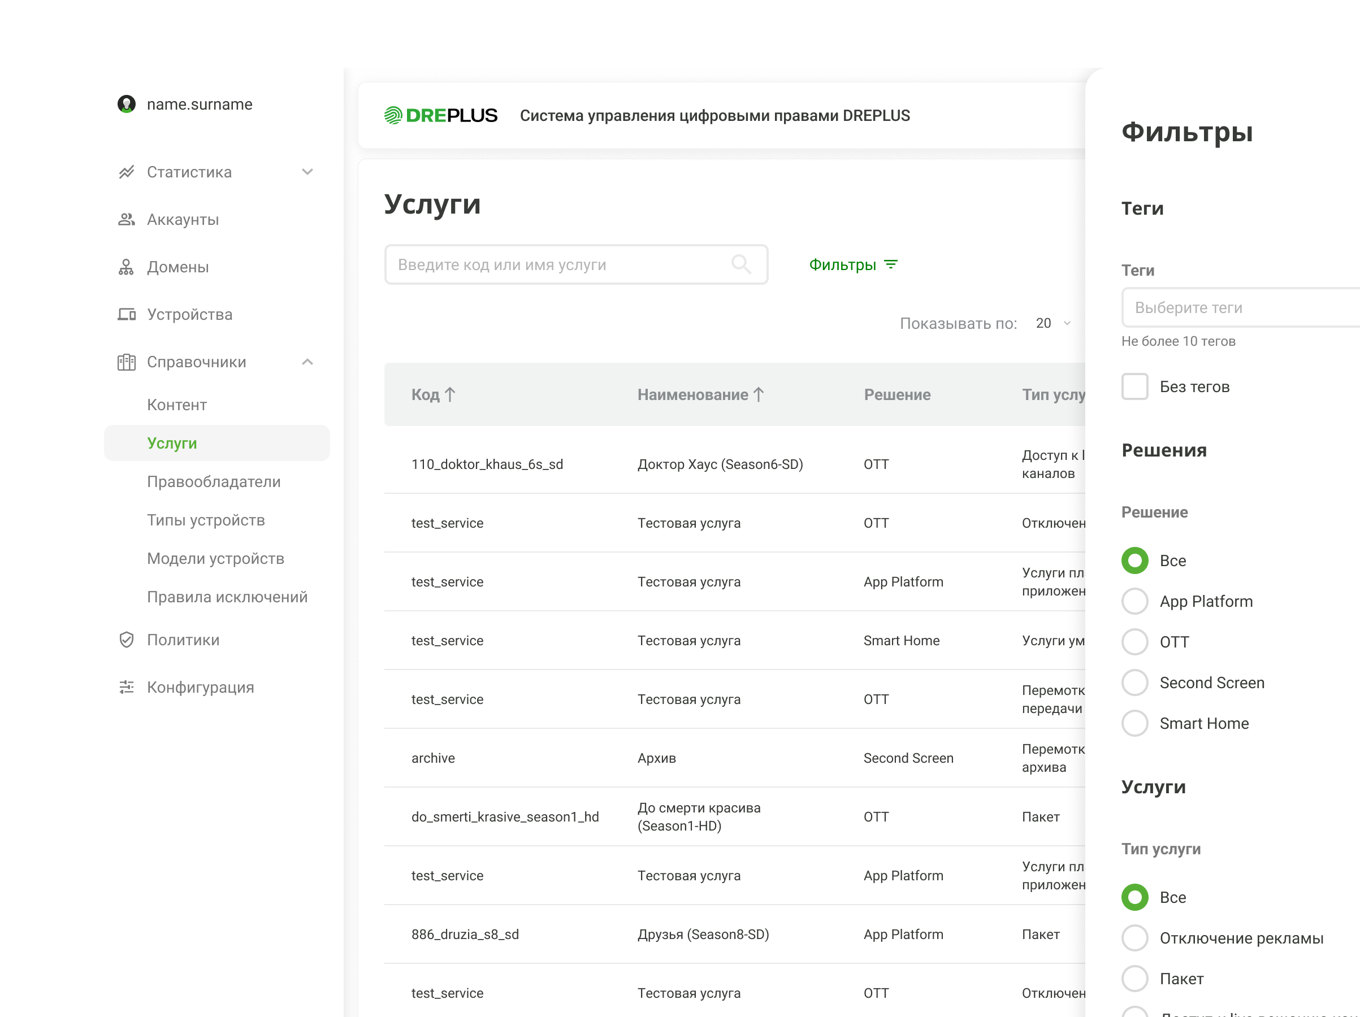The image size is (1360, 1017).
Task: Click the user avatar icon next to name.surname
Action: 127,104
